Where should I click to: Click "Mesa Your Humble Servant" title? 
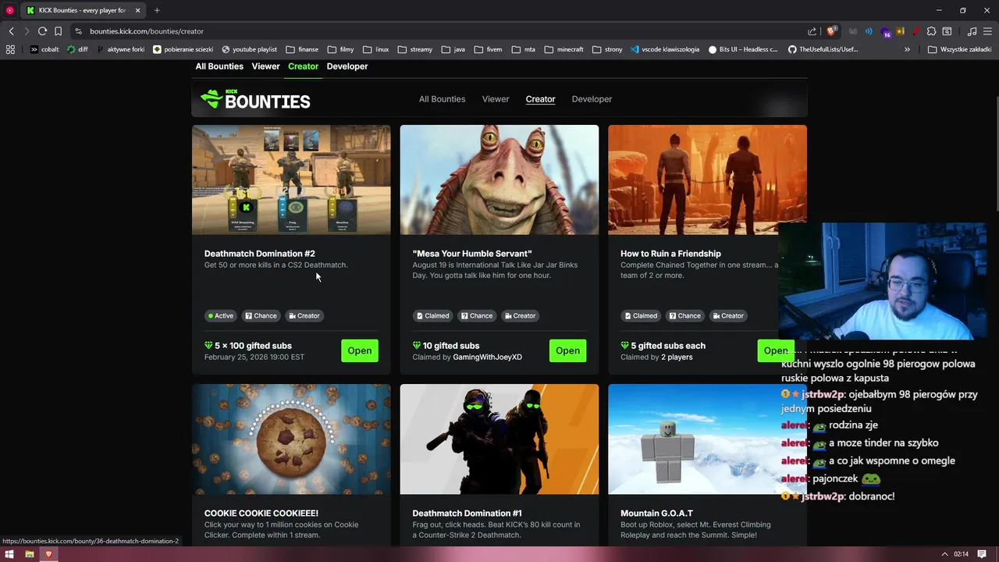472,254
